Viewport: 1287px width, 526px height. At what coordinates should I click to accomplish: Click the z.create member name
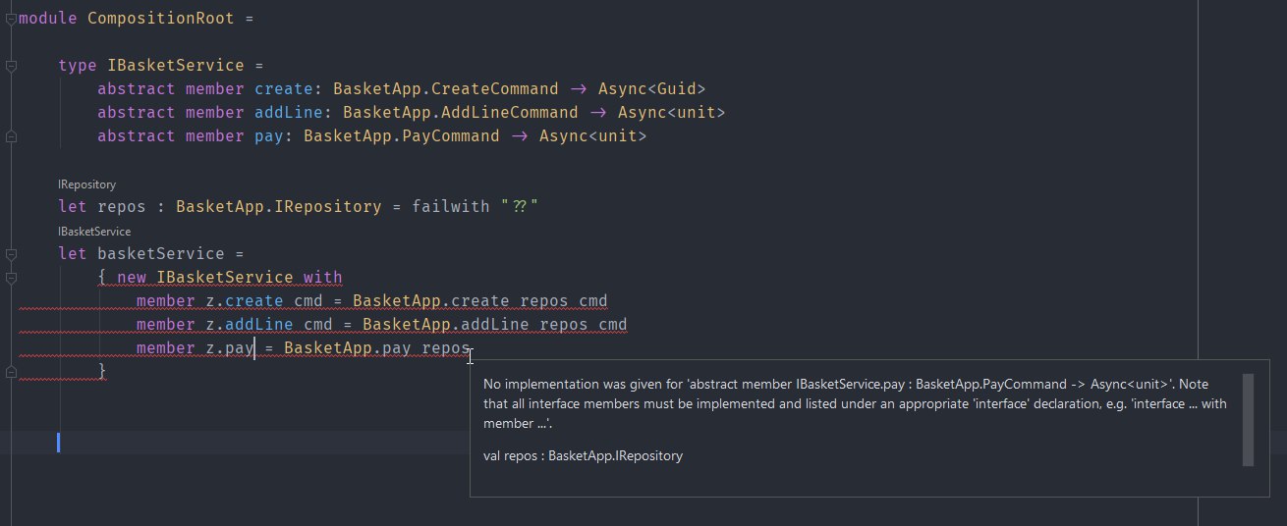pyautogui.click(x=254, y=301)
